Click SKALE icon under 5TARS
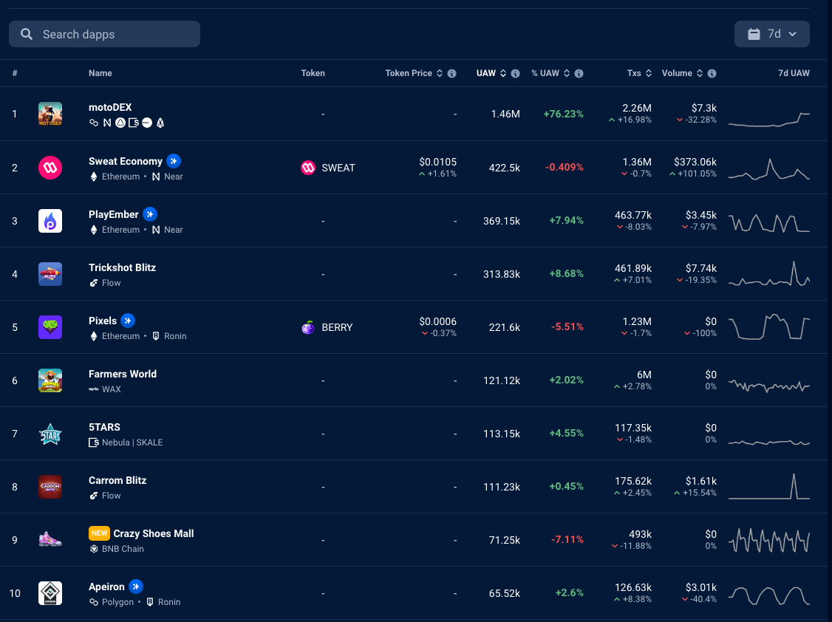Image resolution: width=832 pixels, height=622 pixels. click(x=94, y=442)
